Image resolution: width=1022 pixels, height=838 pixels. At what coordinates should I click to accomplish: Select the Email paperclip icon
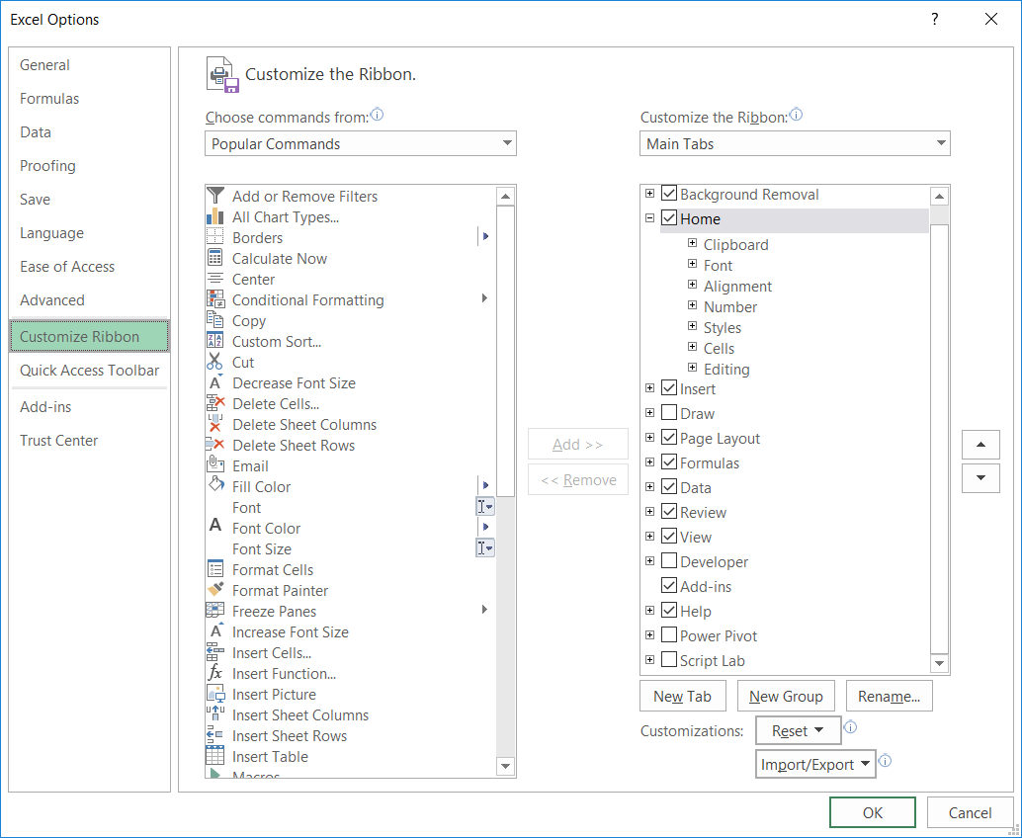[214, 465]
